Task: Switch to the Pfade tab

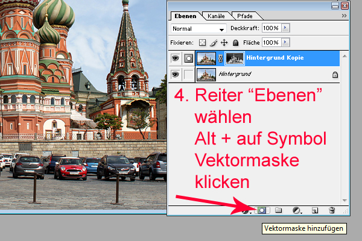Action: 245,16
